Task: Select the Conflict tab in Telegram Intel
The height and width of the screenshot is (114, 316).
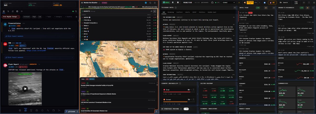Action: click(179, 12)
